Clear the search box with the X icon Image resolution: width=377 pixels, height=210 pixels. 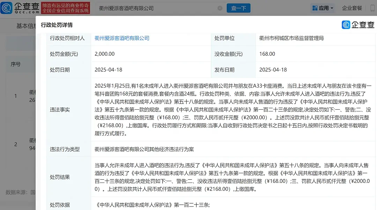220,8
